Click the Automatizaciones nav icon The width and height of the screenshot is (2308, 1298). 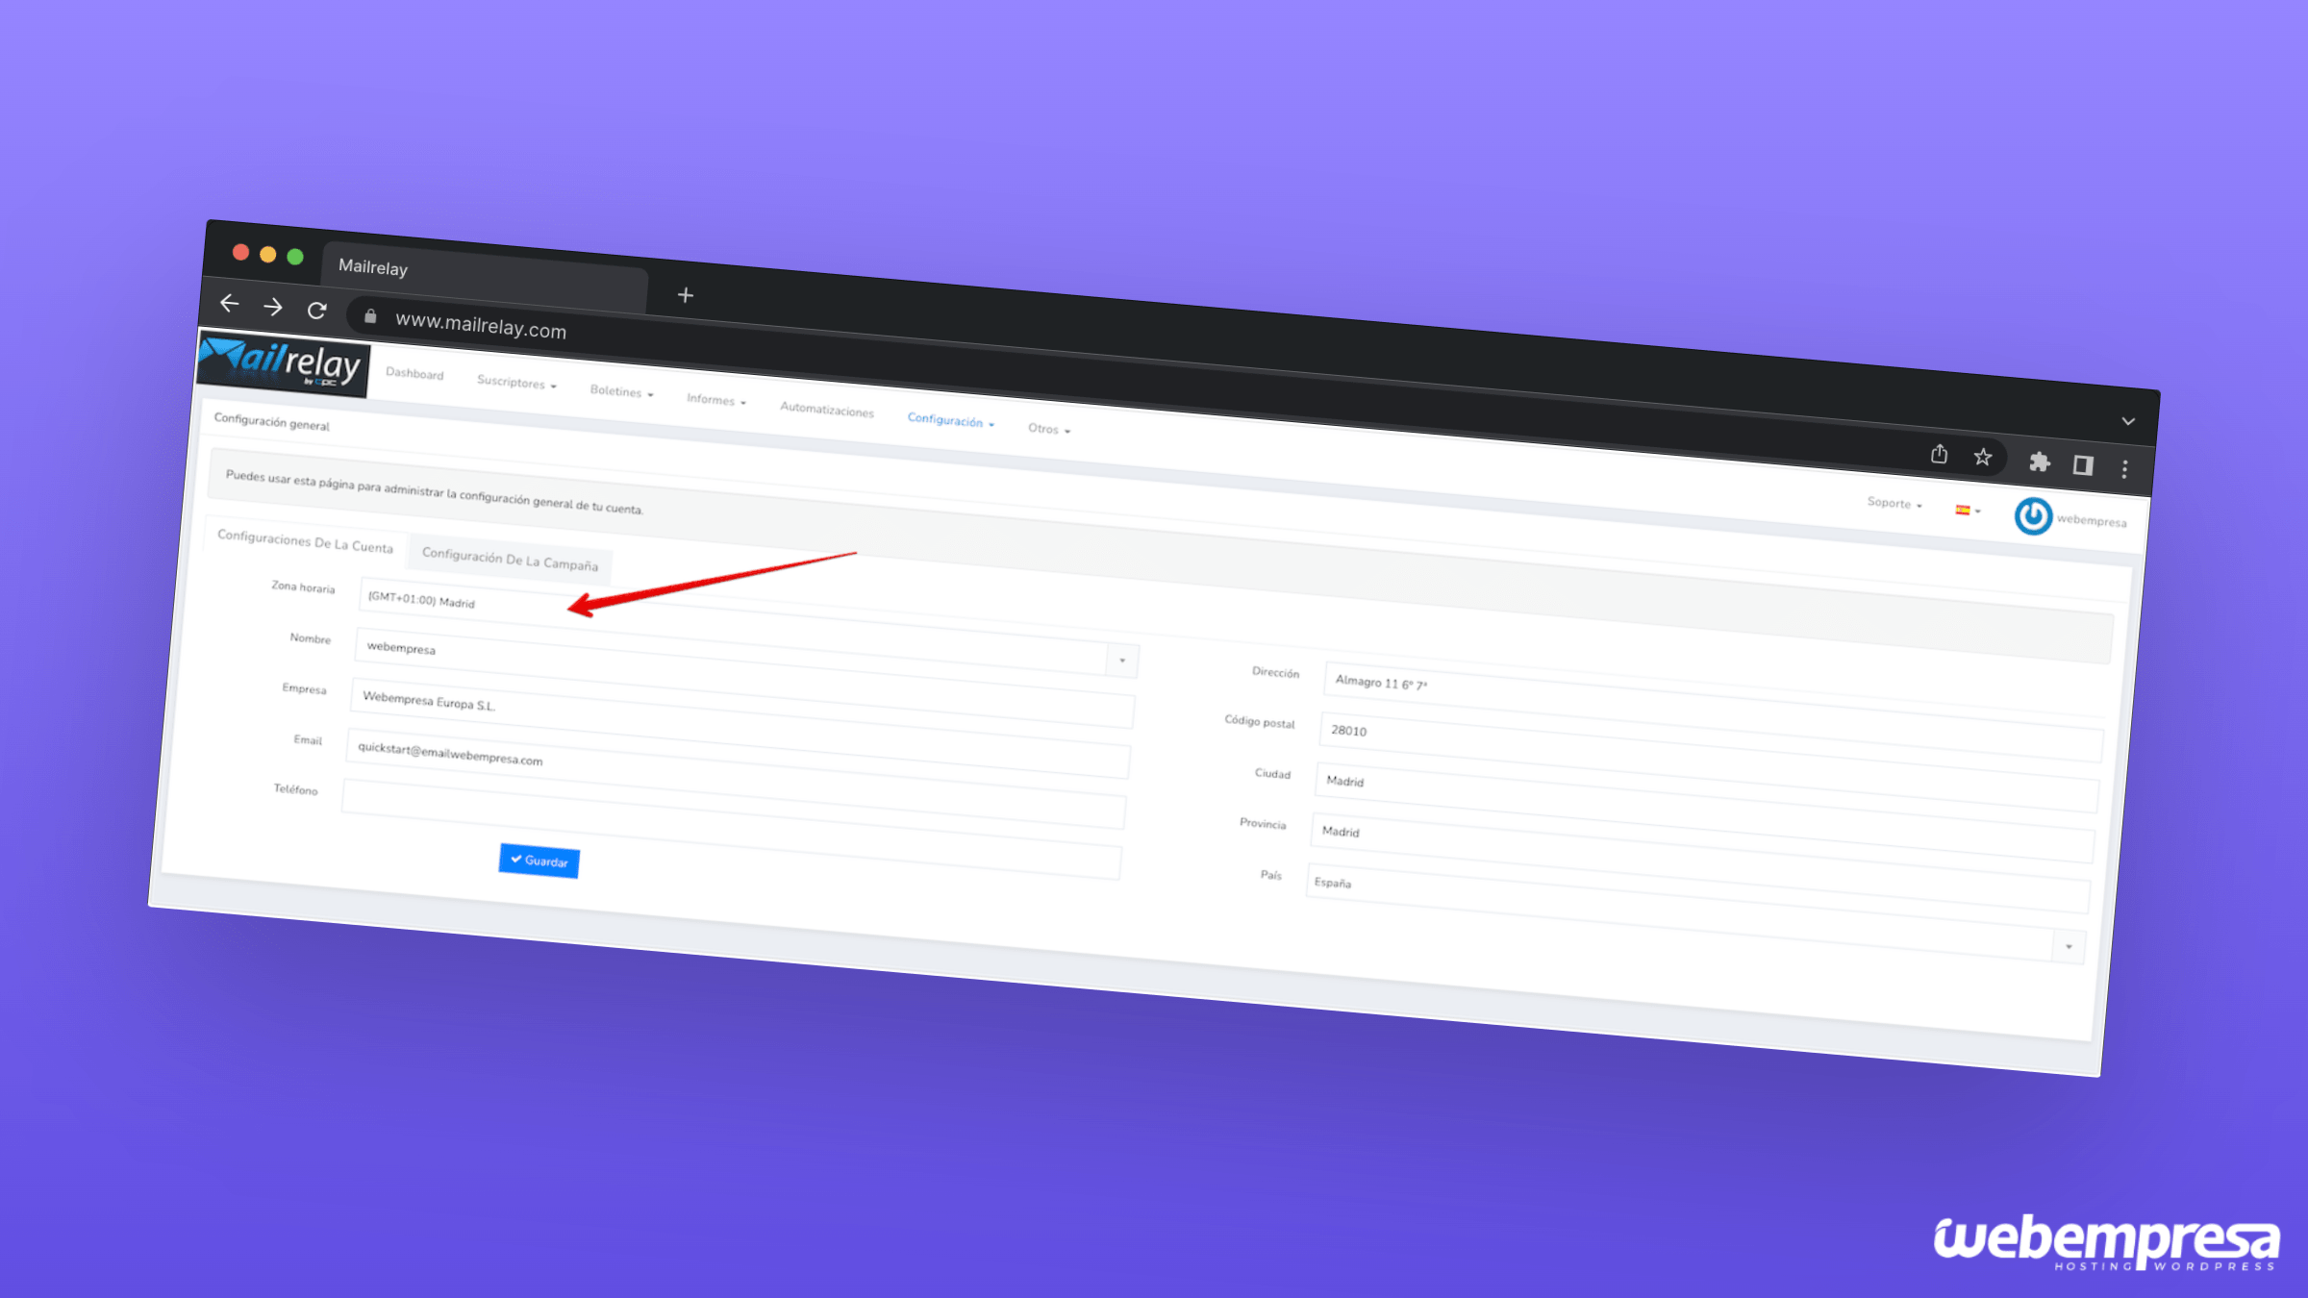tap(826, 411)
